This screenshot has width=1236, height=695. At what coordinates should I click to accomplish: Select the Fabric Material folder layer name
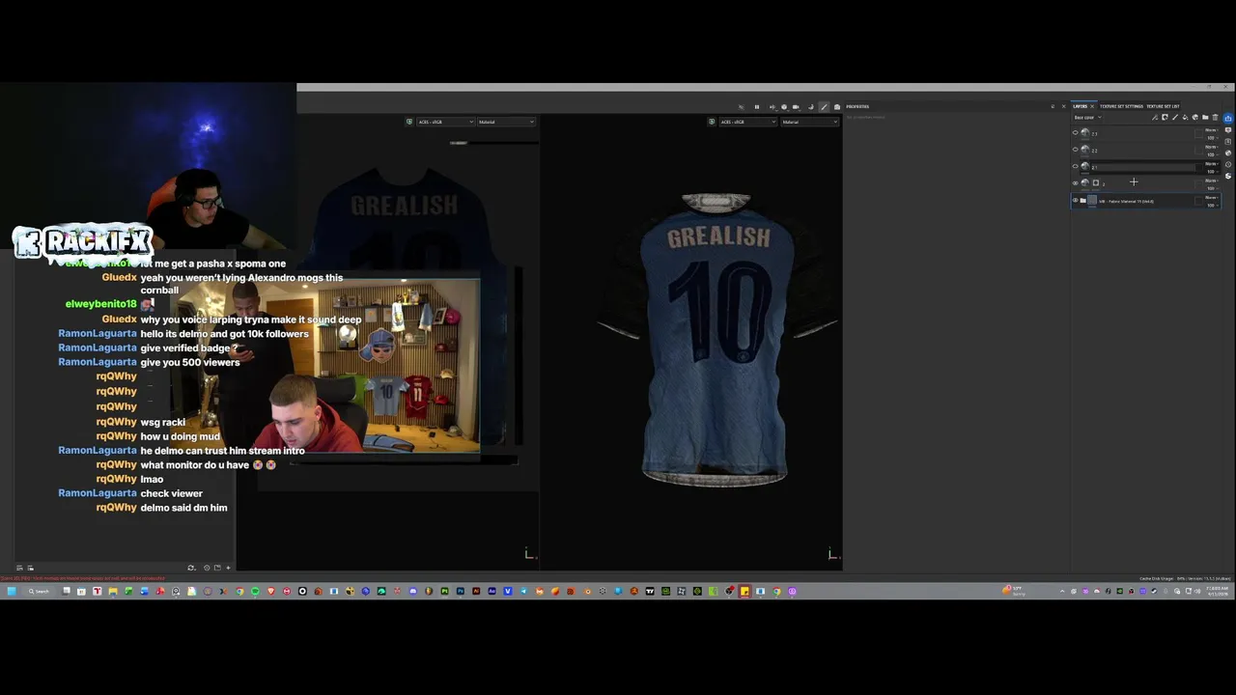tap(1126, 202)
